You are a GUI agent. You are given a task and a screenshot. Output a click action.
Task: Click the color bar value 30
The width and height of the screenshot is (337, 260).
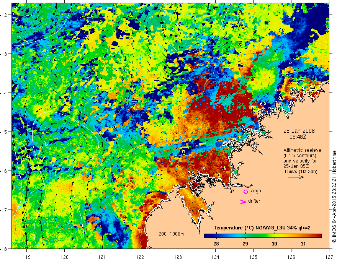(x=274, y=244)
